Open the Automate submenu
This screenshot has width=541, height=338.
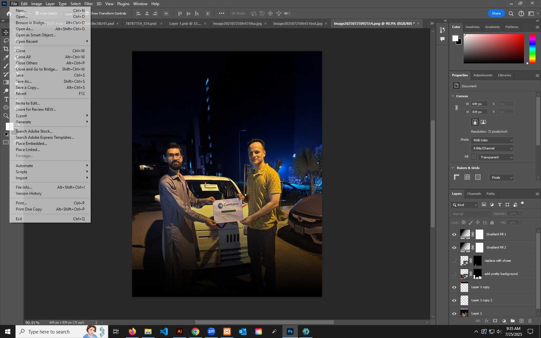point(50,166)
